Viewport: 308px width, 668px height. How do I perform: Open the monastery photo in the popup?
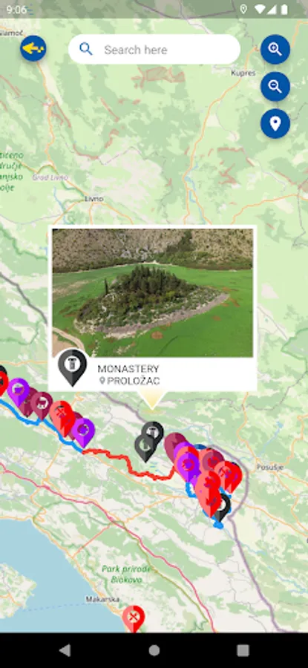(152, 292)
